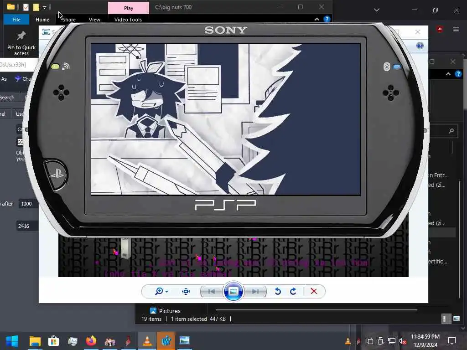
Task: Click Pin to Quick access
Action: (x=21, y=43)
